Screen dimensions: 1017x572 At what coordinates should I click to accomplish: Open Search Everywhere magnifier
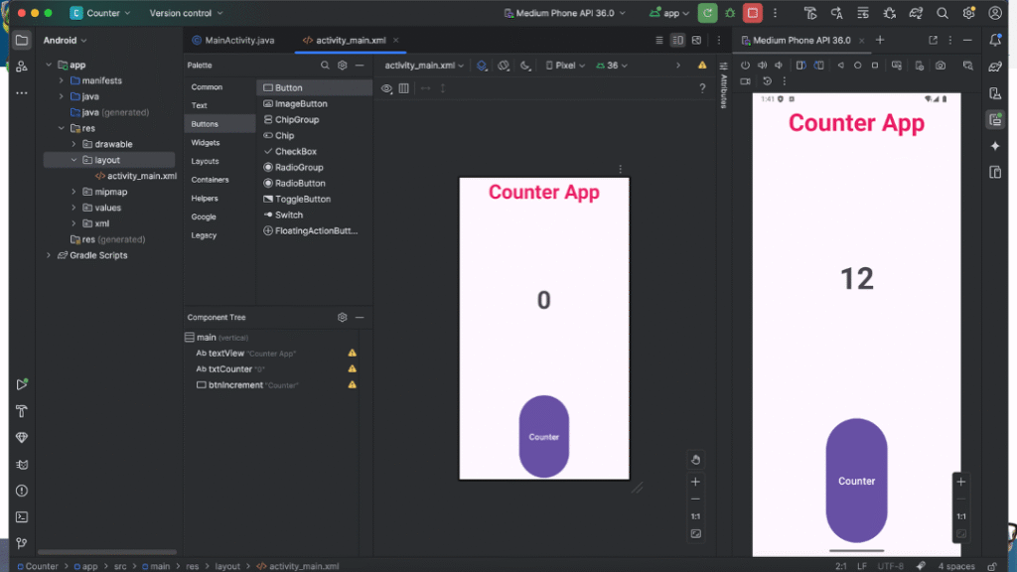click(943, 14)
